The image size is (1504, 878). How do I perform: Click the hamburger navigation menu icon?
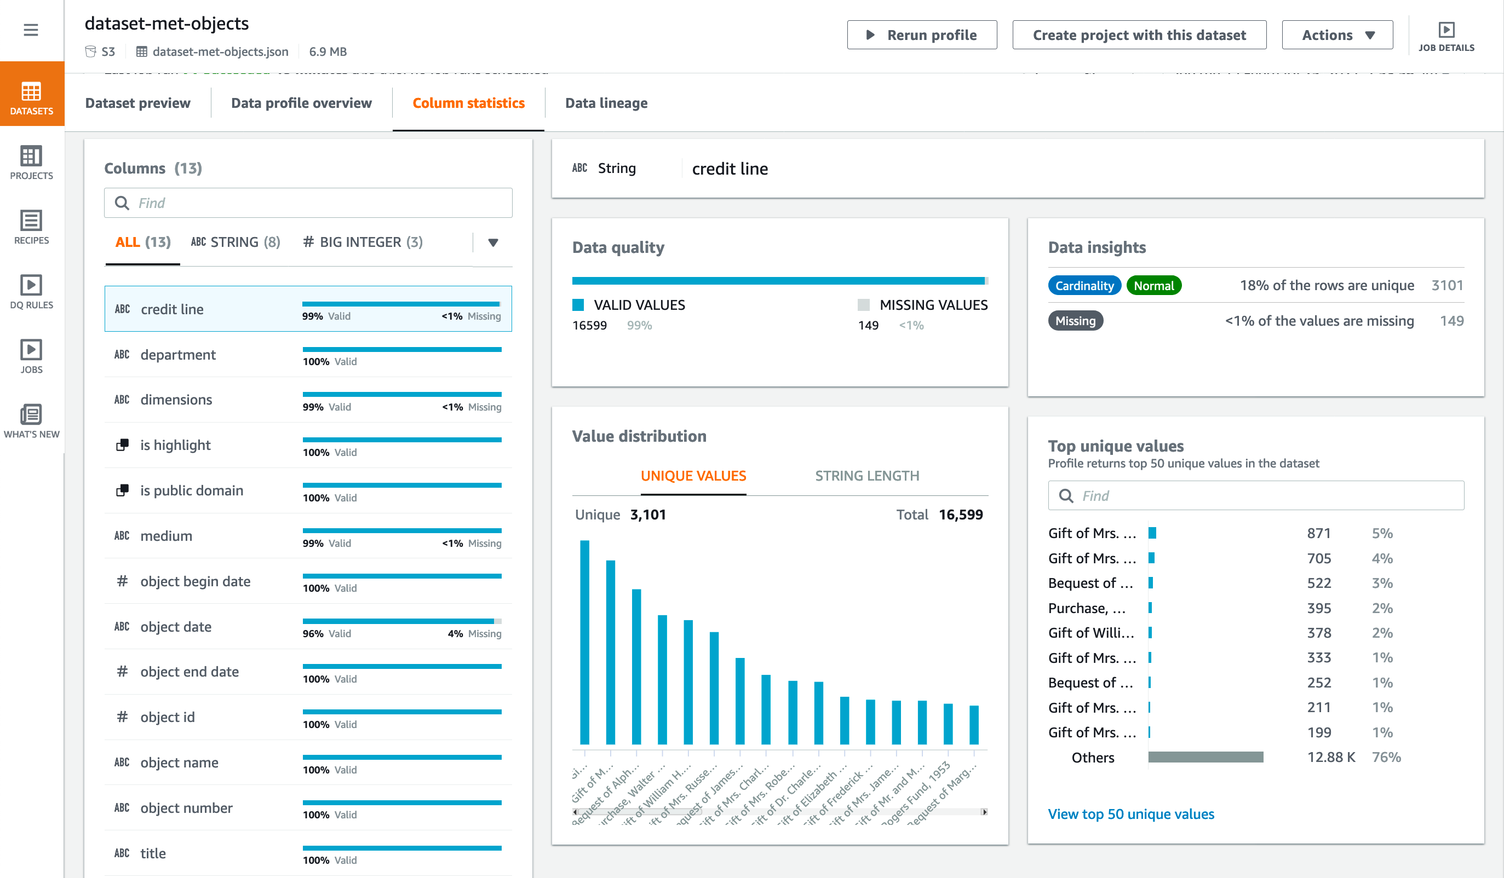pyautogui.click(x=31, y=30)
